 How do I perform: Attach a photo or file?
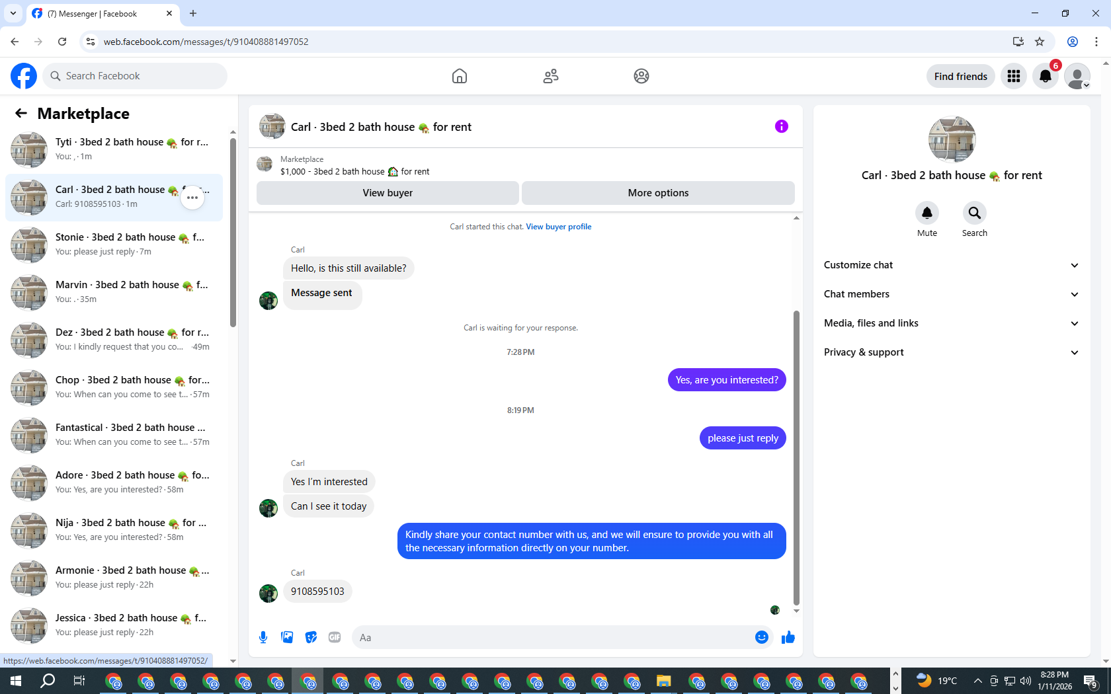tap(287, 637)
